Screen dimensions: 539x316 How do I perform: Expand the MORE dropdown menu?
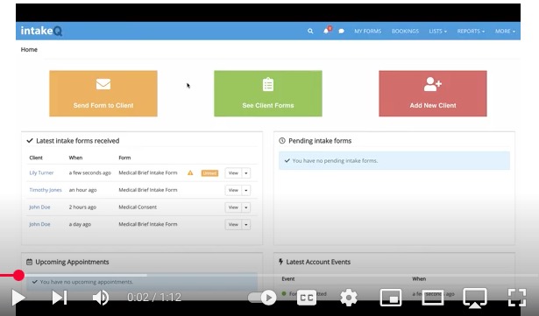[x=505, y=31]
